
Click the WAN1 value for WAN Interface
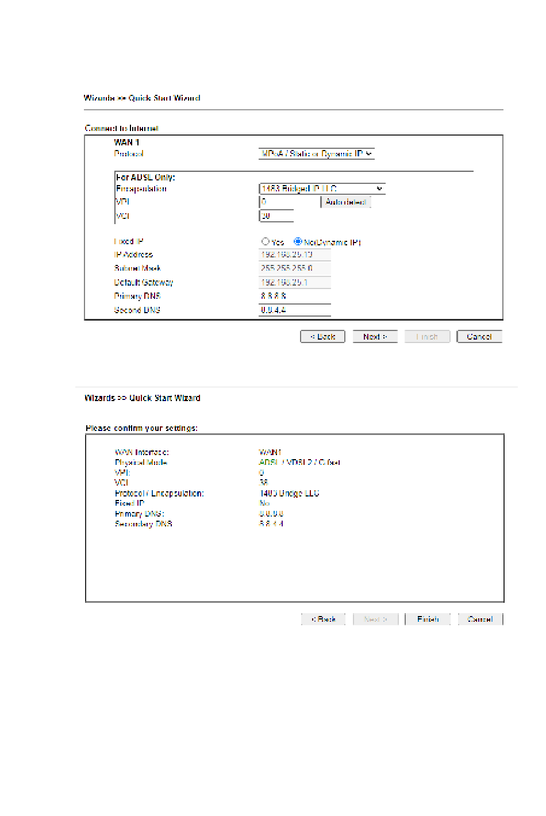(x=270, y=452)
